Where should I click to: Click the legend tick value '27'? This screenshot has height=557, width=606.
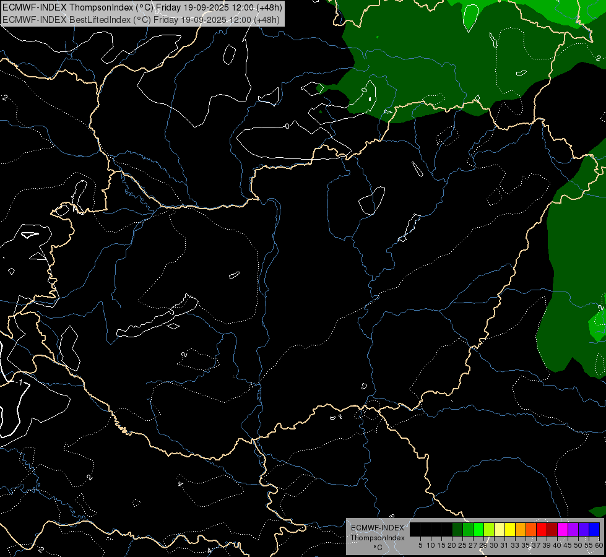473,545
